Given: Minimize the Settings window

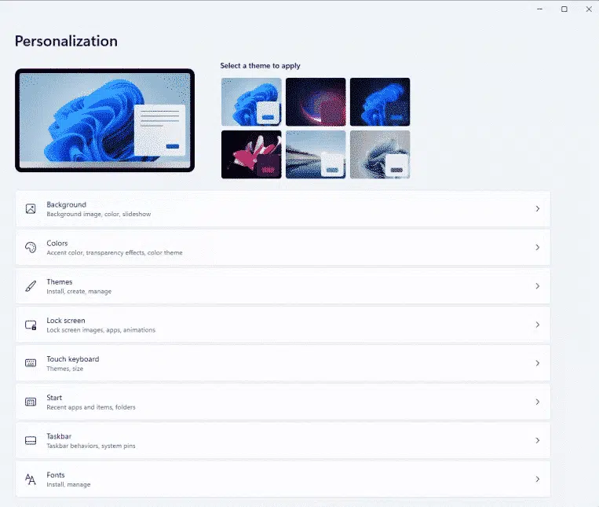Looking at the screenshot, I should (x=540, y=9).
